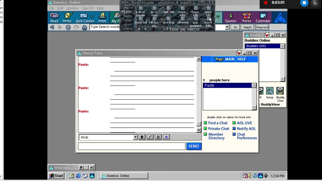Image resolution: width=322 pixels, height=181 pixels.
Task: Open the File menu
Action: pos(52,8)
